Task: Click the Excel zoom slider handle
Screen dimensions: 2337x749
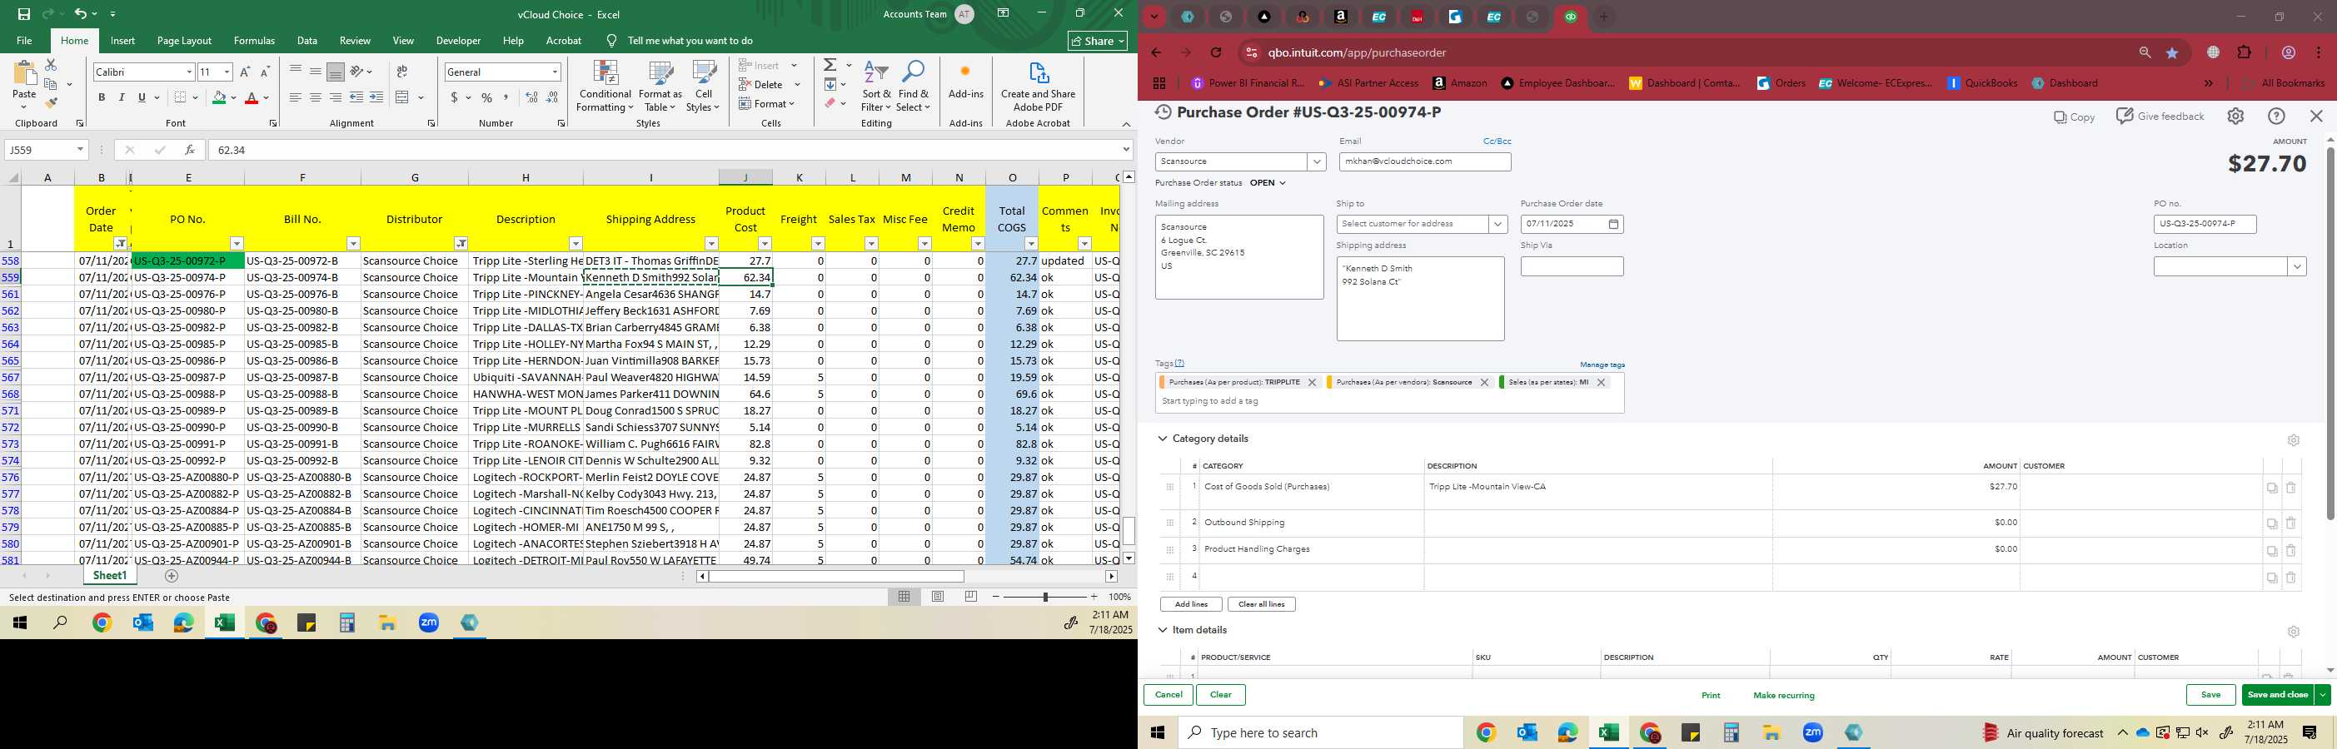Action: pos(1045,597)
